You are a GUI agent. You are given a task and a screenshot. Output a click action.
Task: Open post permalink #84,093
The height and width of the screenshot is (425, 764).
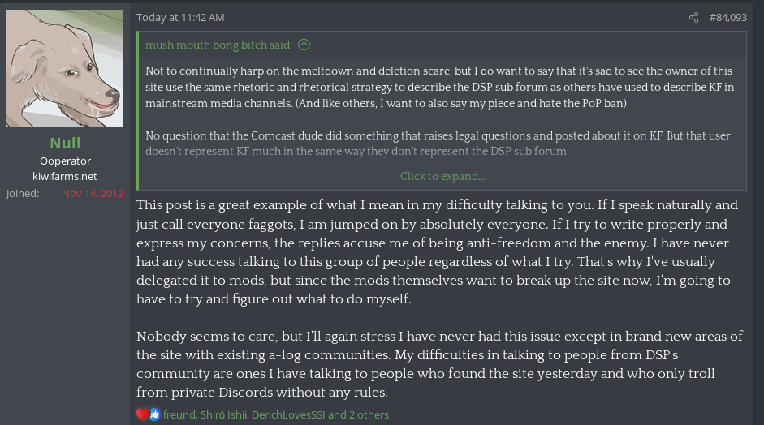[x=727, y=17]
